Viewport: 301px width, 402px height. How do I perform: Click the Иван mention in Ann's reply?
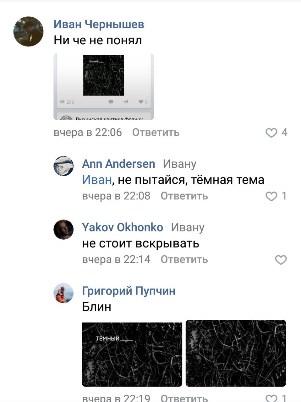tap(97, 180)
